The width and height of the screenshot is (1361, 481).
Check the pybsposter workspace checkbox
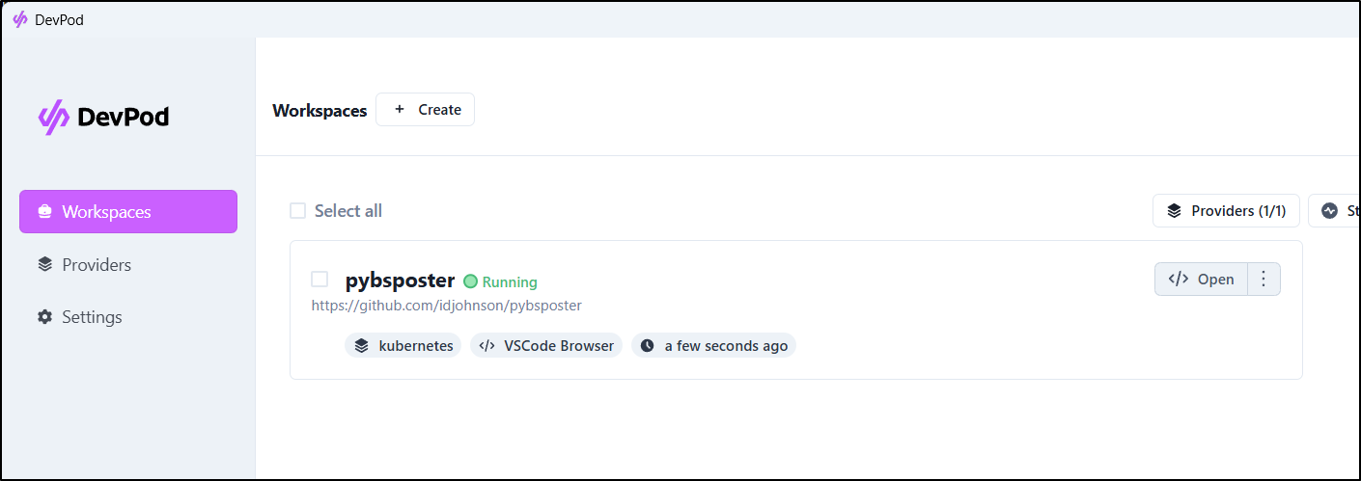(x=319, y=280)
